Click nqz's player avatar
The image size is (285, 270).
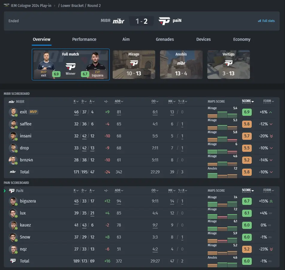(x=13, y=249)
